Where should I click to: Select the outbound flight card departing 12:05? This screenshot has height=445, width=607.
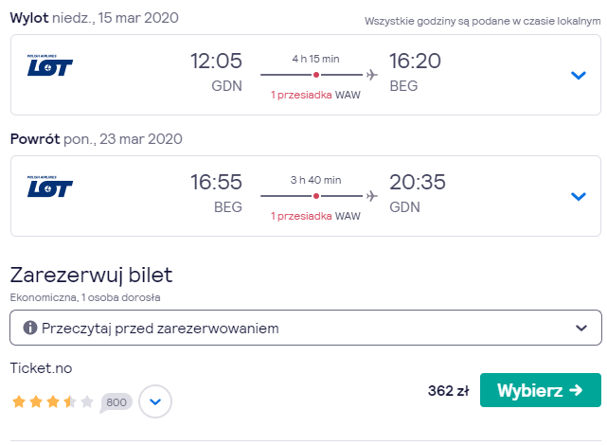pos(306,75)
